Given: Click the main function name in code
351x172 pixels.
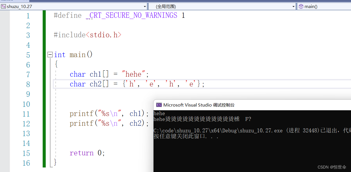Looking at the screenshot, I should (77, 55).
